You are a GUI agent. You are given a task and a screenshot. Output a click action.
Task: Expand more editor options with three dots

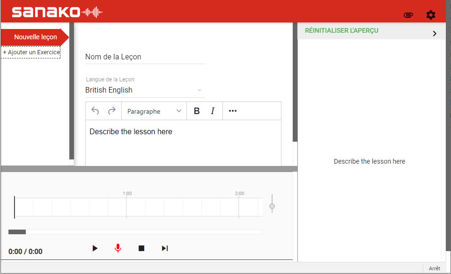(x=233, y=111)
